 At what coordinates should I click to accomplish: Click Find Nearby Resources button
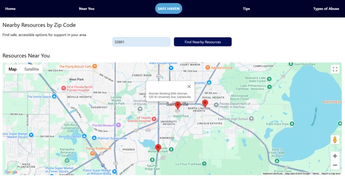202,42
